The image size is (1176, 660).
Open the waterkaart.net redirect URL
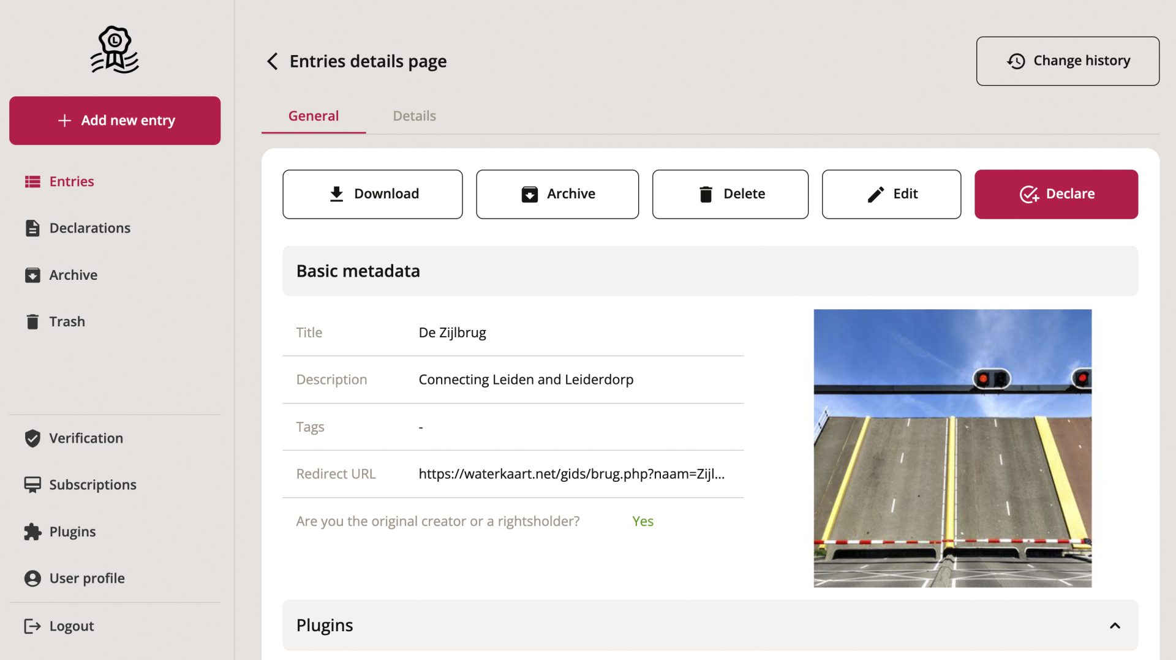(571, 474)
